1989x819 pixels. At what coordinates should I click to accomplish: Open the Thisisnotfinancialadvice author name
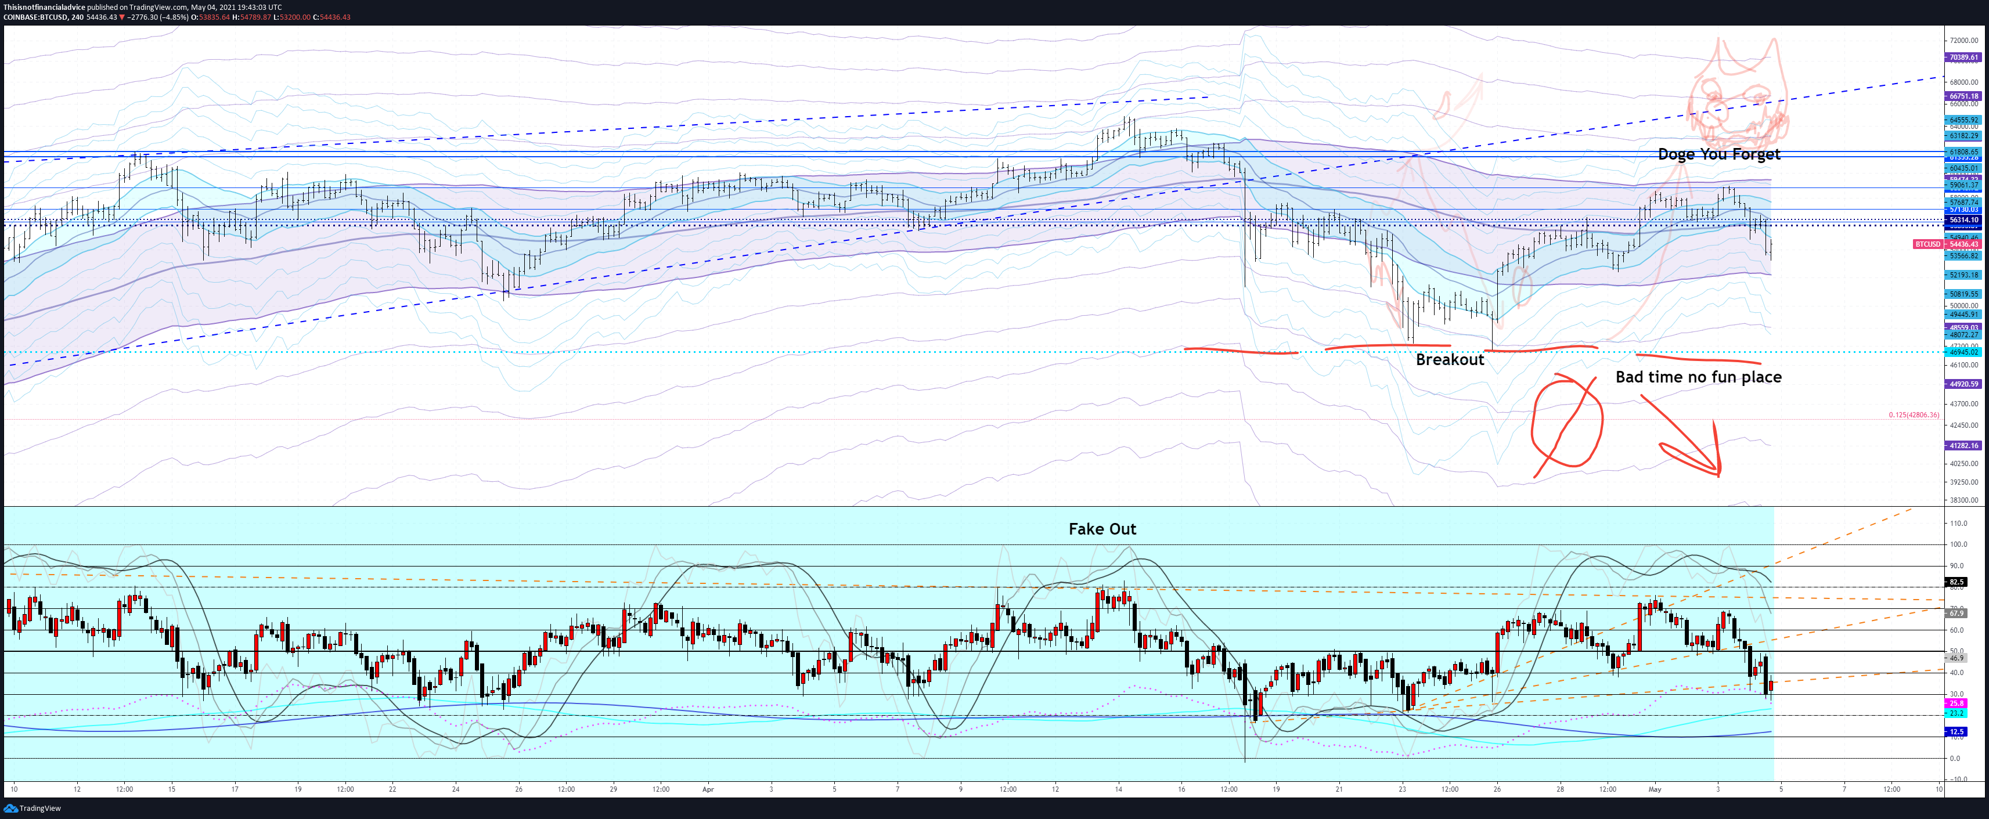click(x=43, y=7)
